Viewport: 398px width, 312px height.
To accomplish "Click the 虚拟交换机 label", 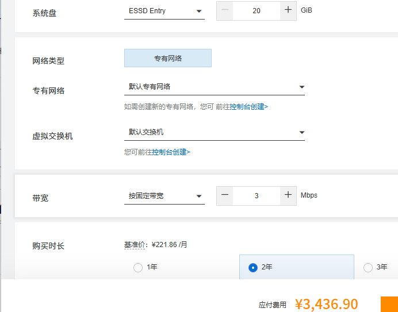I will point(52,136).
